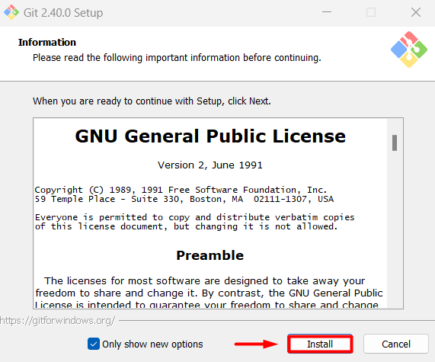
Task: Toggle the Only show new options checkbox
Action: click(94, 344)
